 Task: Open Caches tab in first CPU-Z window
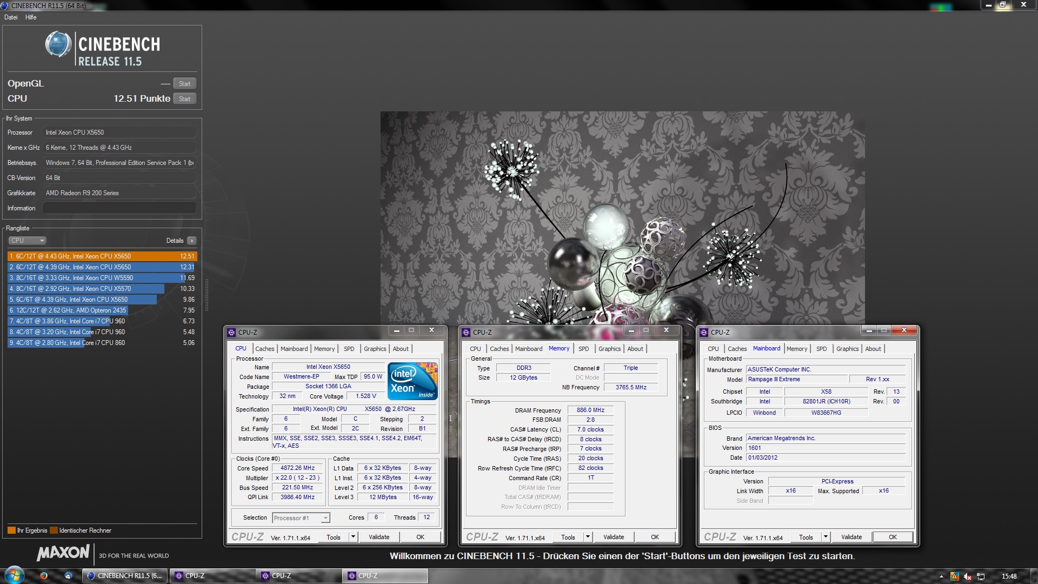(265, 349)
